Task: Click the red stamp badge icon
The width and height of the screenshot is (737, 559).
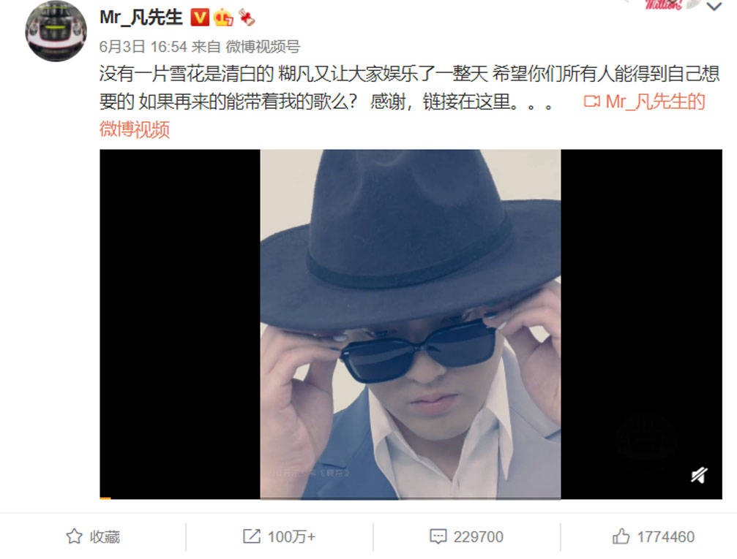Action: tap(247, 18)
